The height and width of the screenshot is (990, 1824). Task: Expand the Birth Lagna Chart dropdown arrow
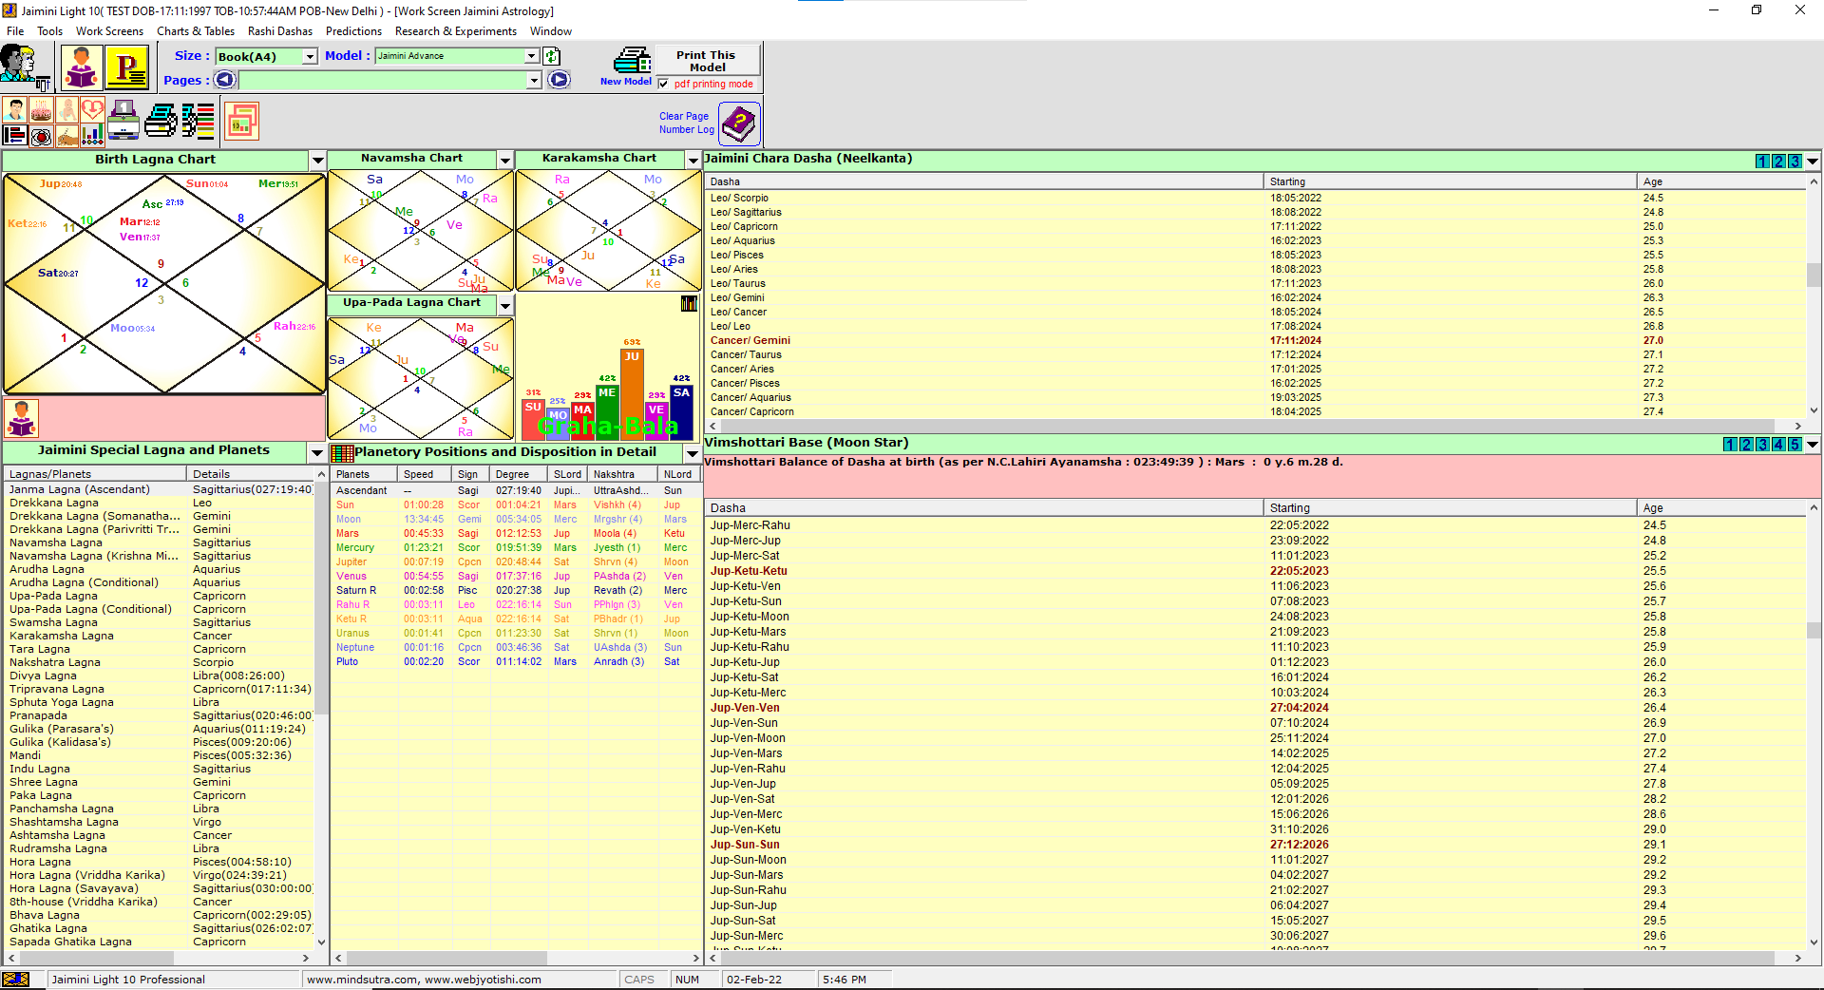pos(317,161)
